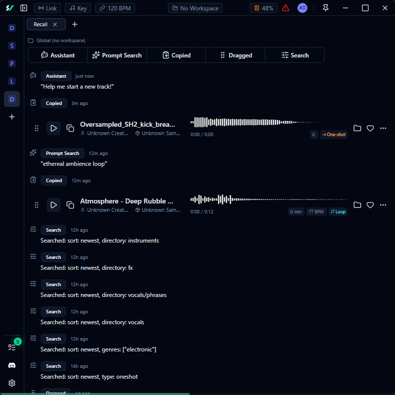The image size is (395, 395).
Task: Open search entry for type: oneshot
Action: [89, 377]
